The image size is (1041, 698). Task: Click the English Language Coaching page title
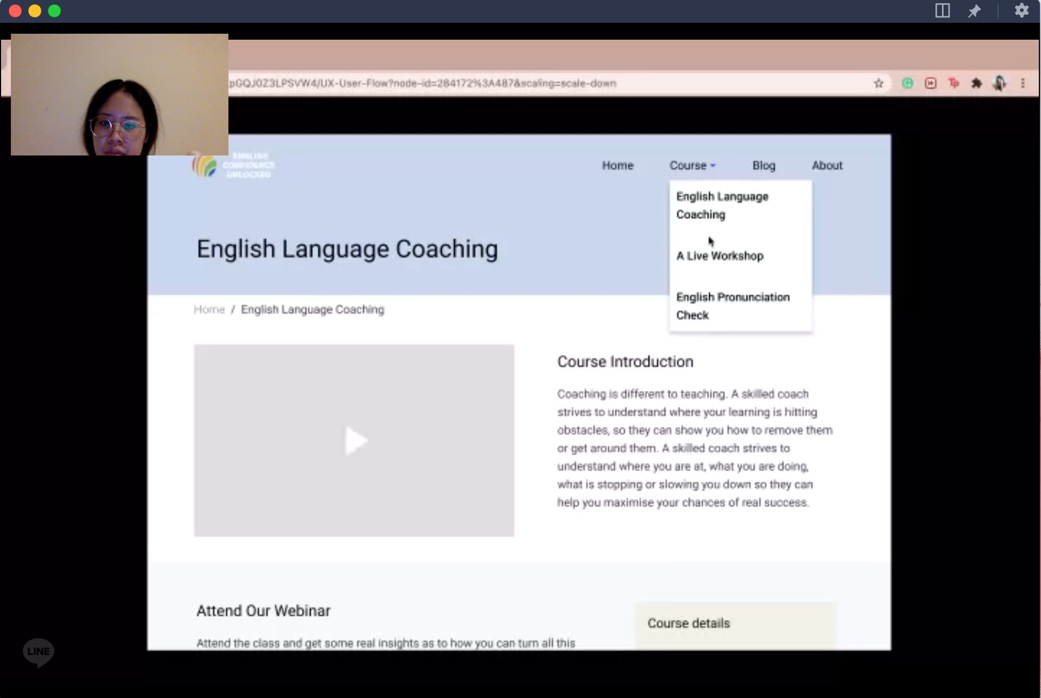click(x=347, y=249)
